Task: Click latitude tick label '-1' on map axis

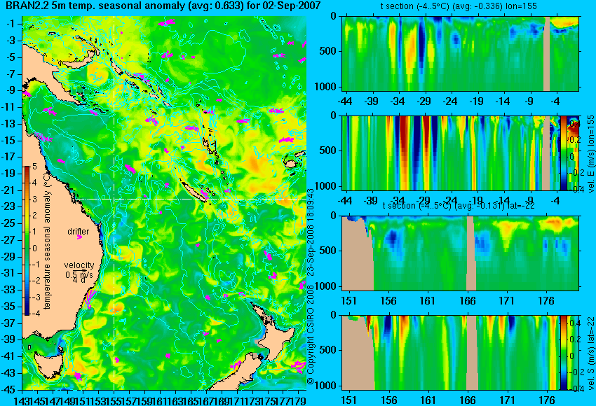Action: point(11,24)
